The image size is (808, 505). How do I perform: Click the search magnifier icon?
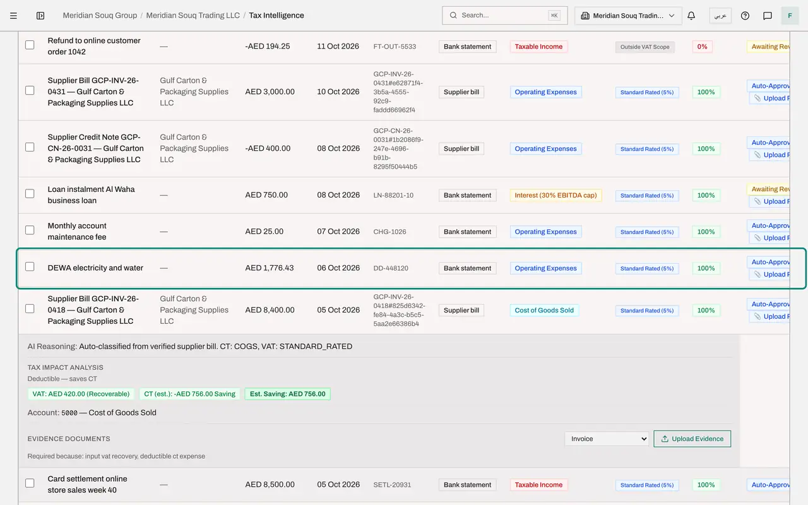[453, 15]
